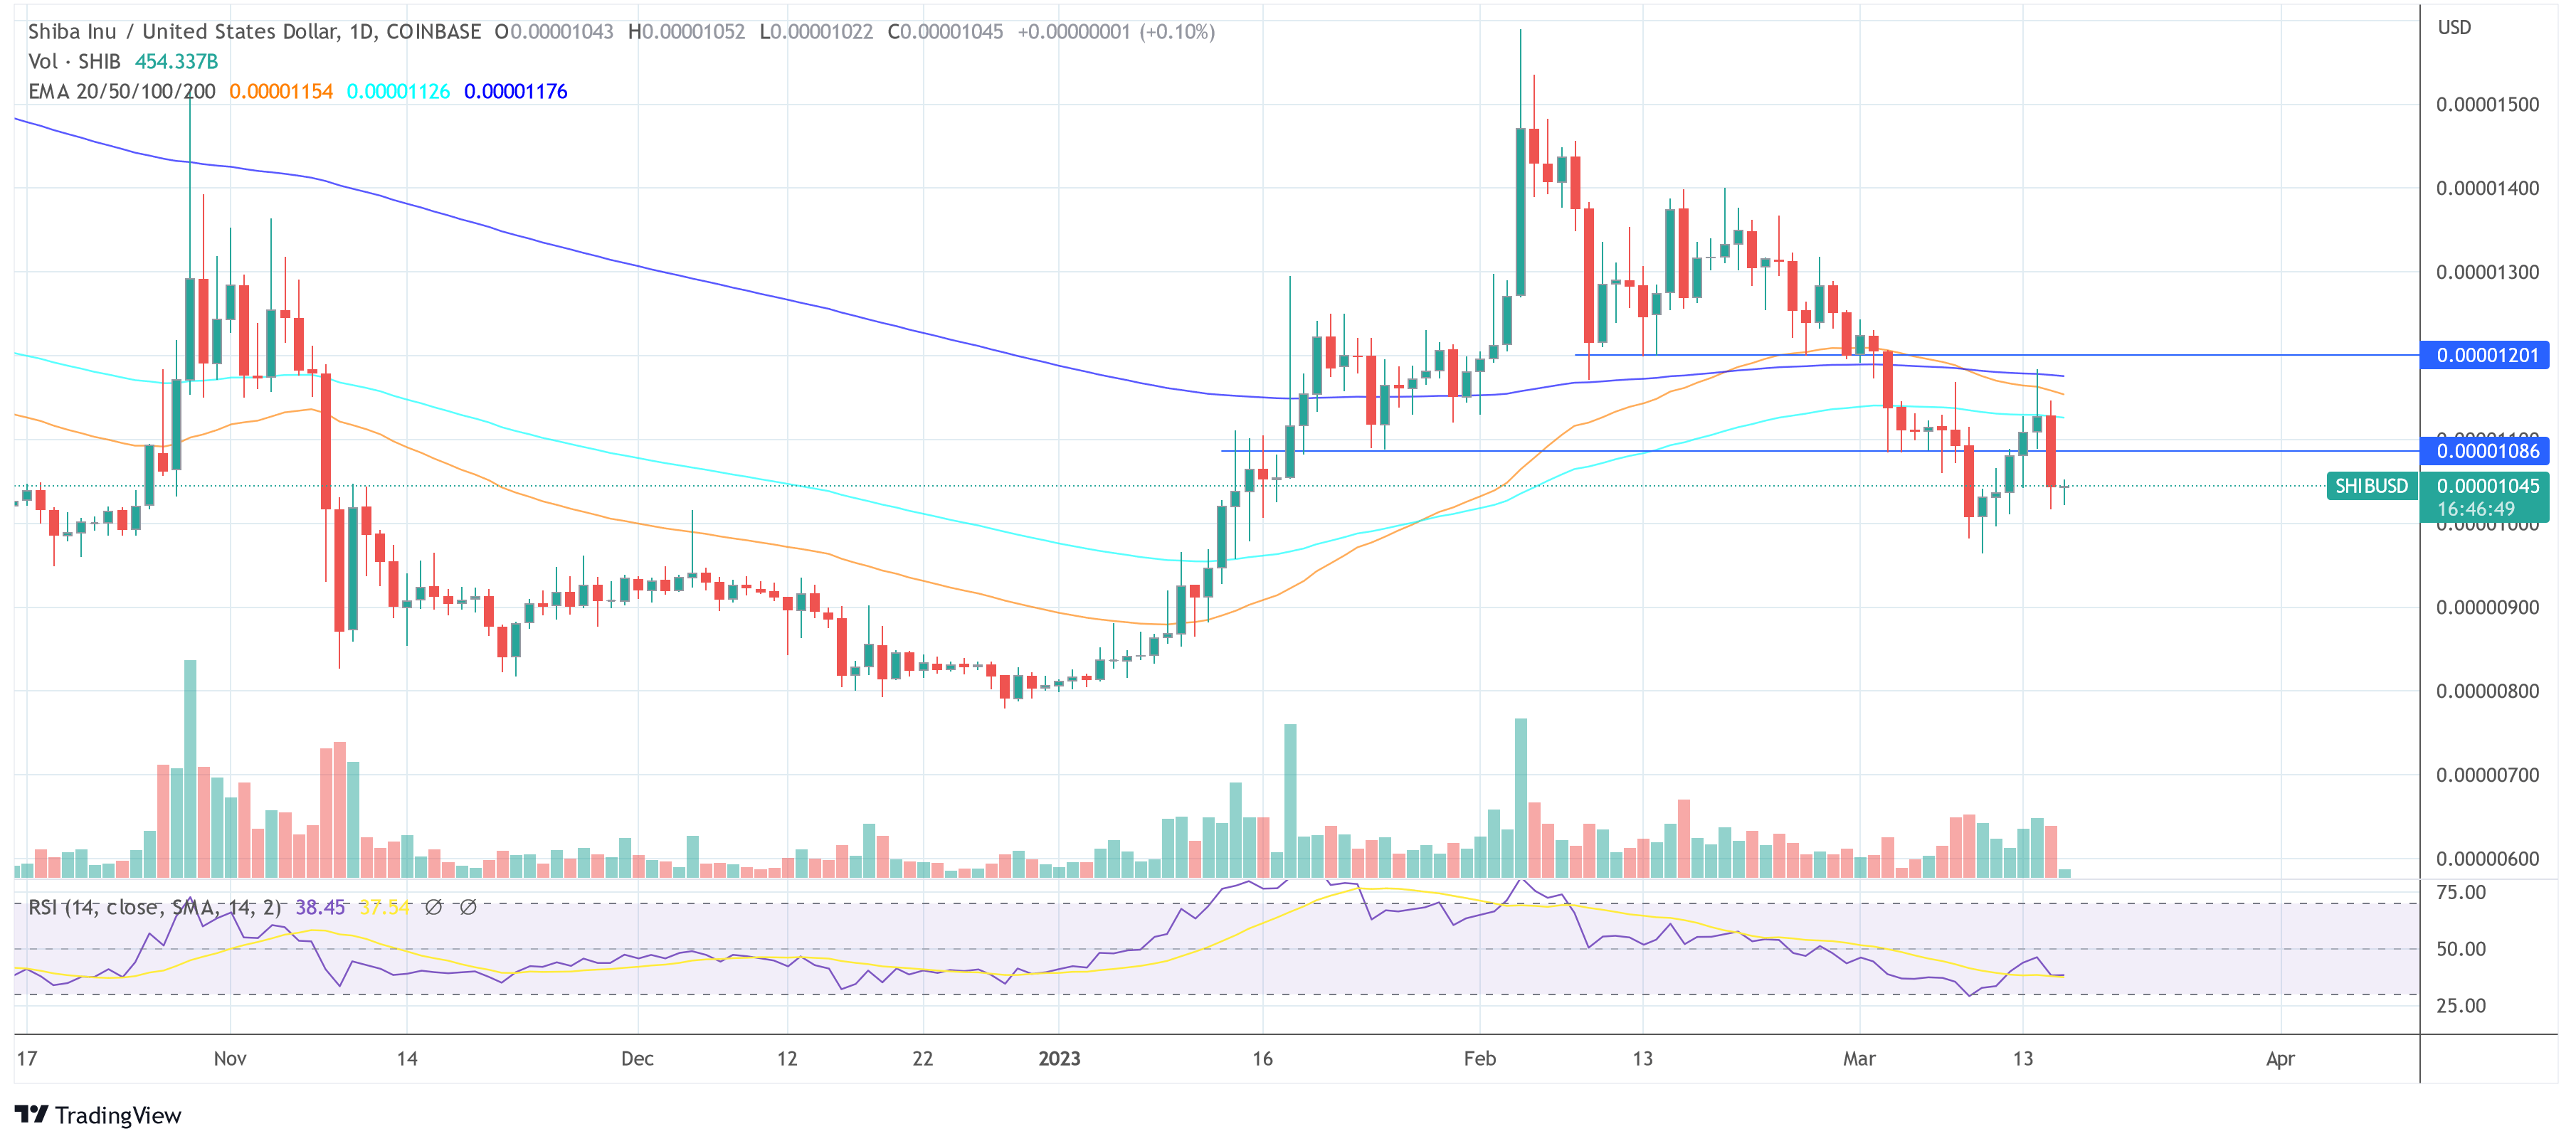Screen dimensions: 2576x1146
Task: Click the RSI 75.00 axis label
Action: point(2461,892)
